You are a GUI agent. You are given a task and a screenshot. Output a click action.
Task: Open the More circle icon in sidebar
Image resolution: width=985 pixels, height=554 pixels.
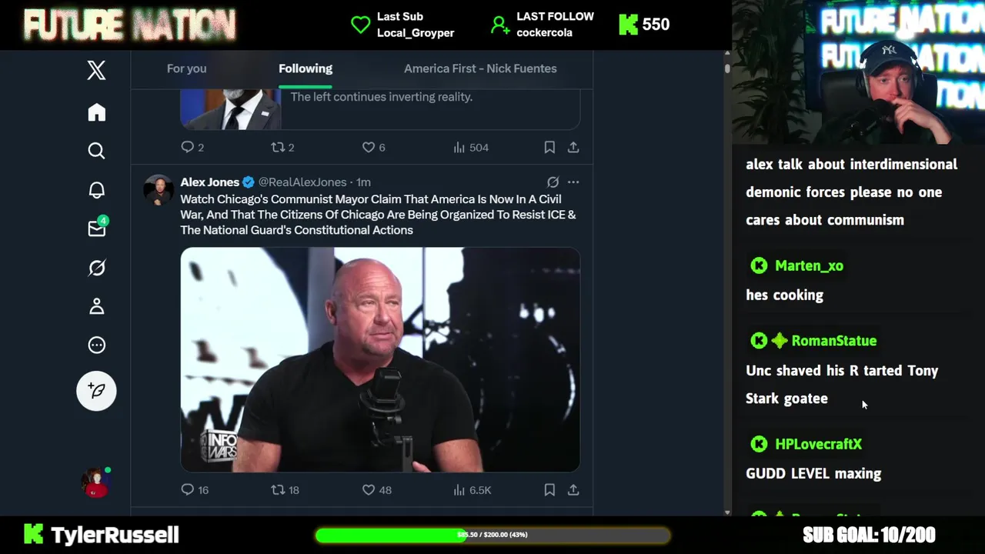[x=96, y=345]
